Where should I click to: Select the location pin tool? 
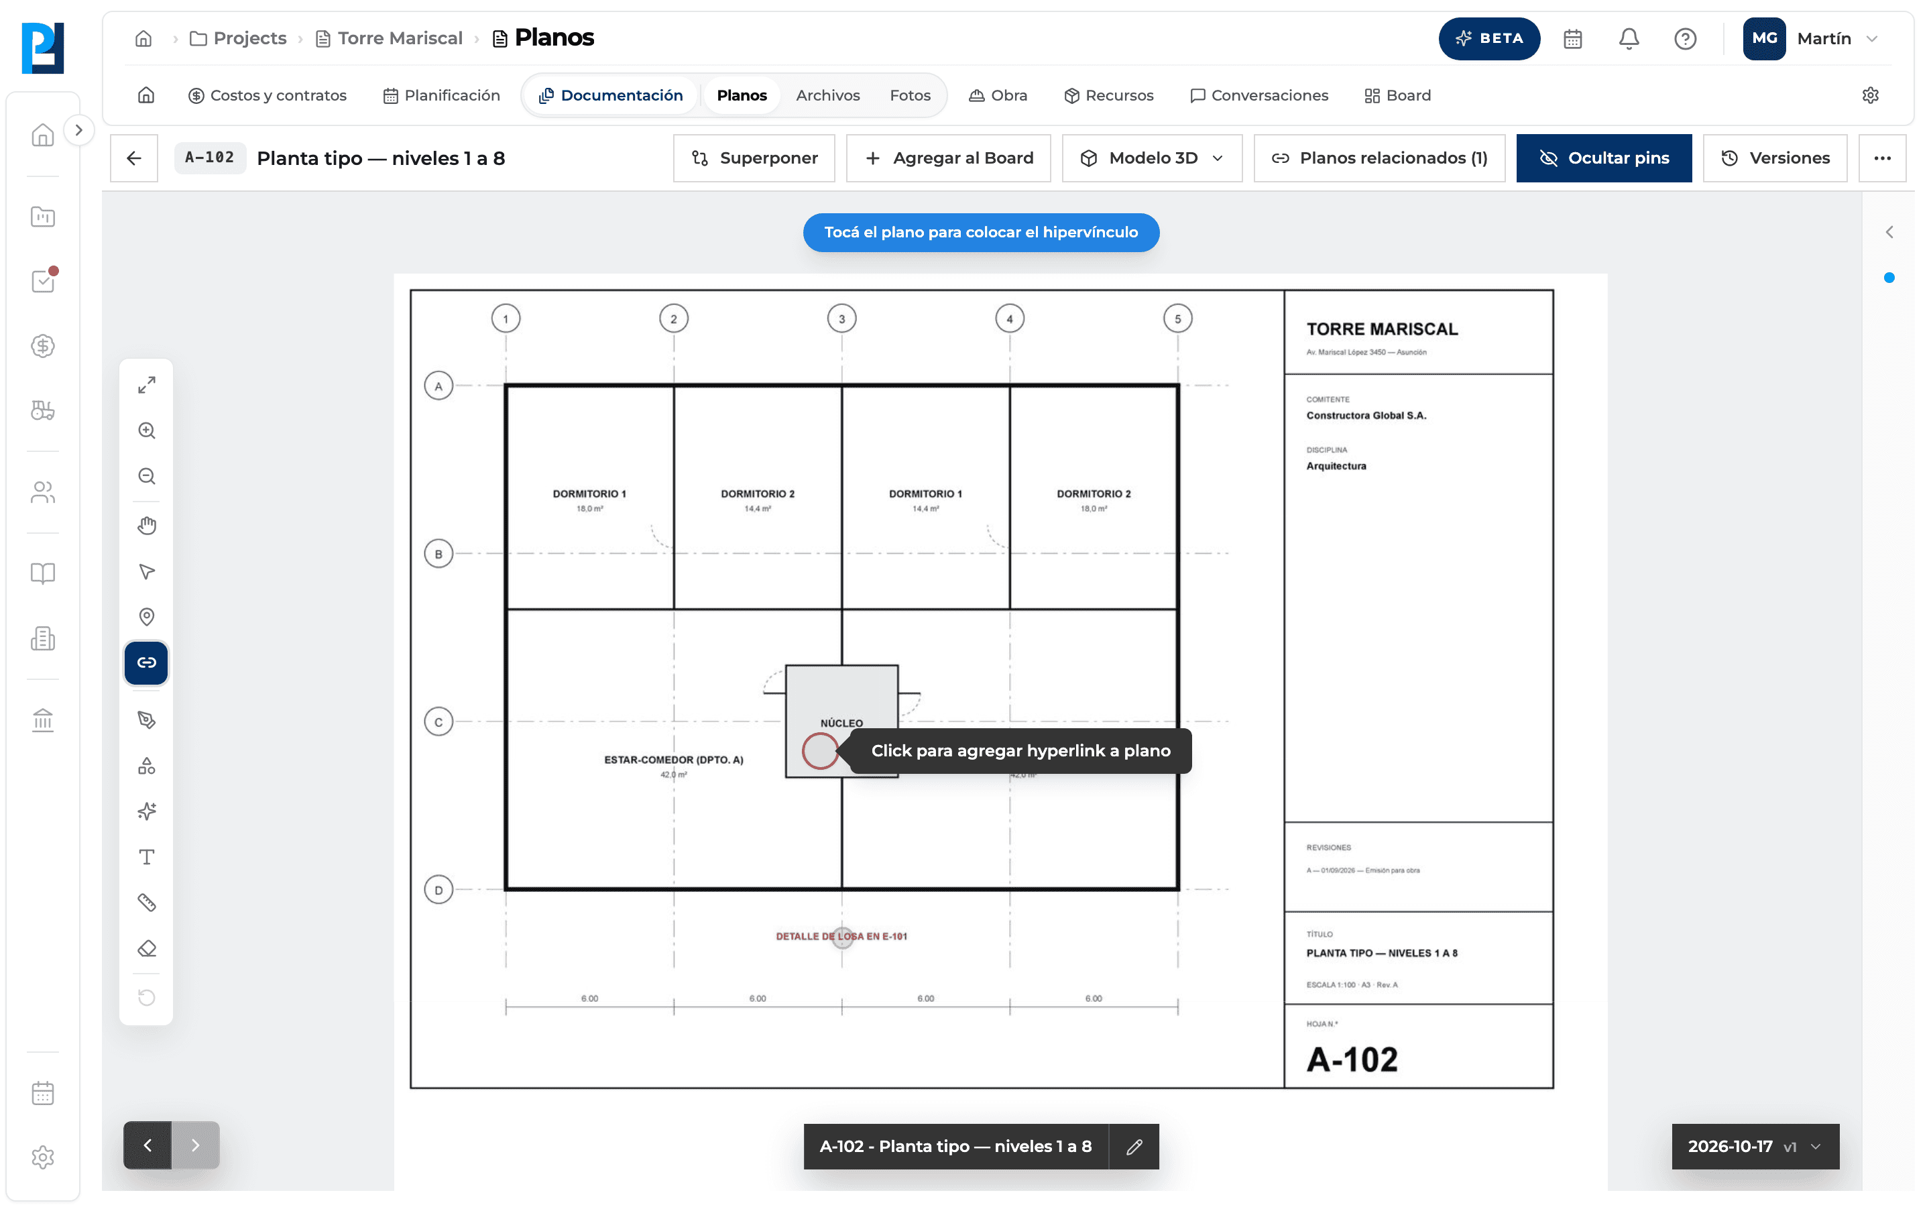pos(146,617)
